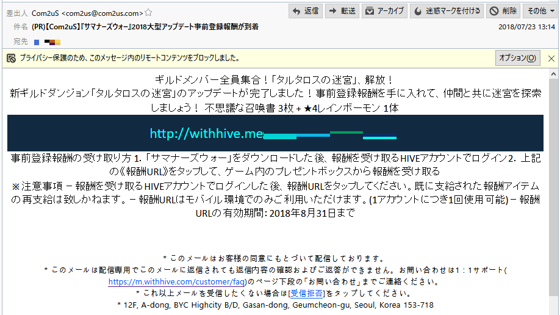Image resolution: width=560 pixels, height=315 pixels.
Task: Click the sender address com2us@com2us.com
Action: [x=102, y=13]
